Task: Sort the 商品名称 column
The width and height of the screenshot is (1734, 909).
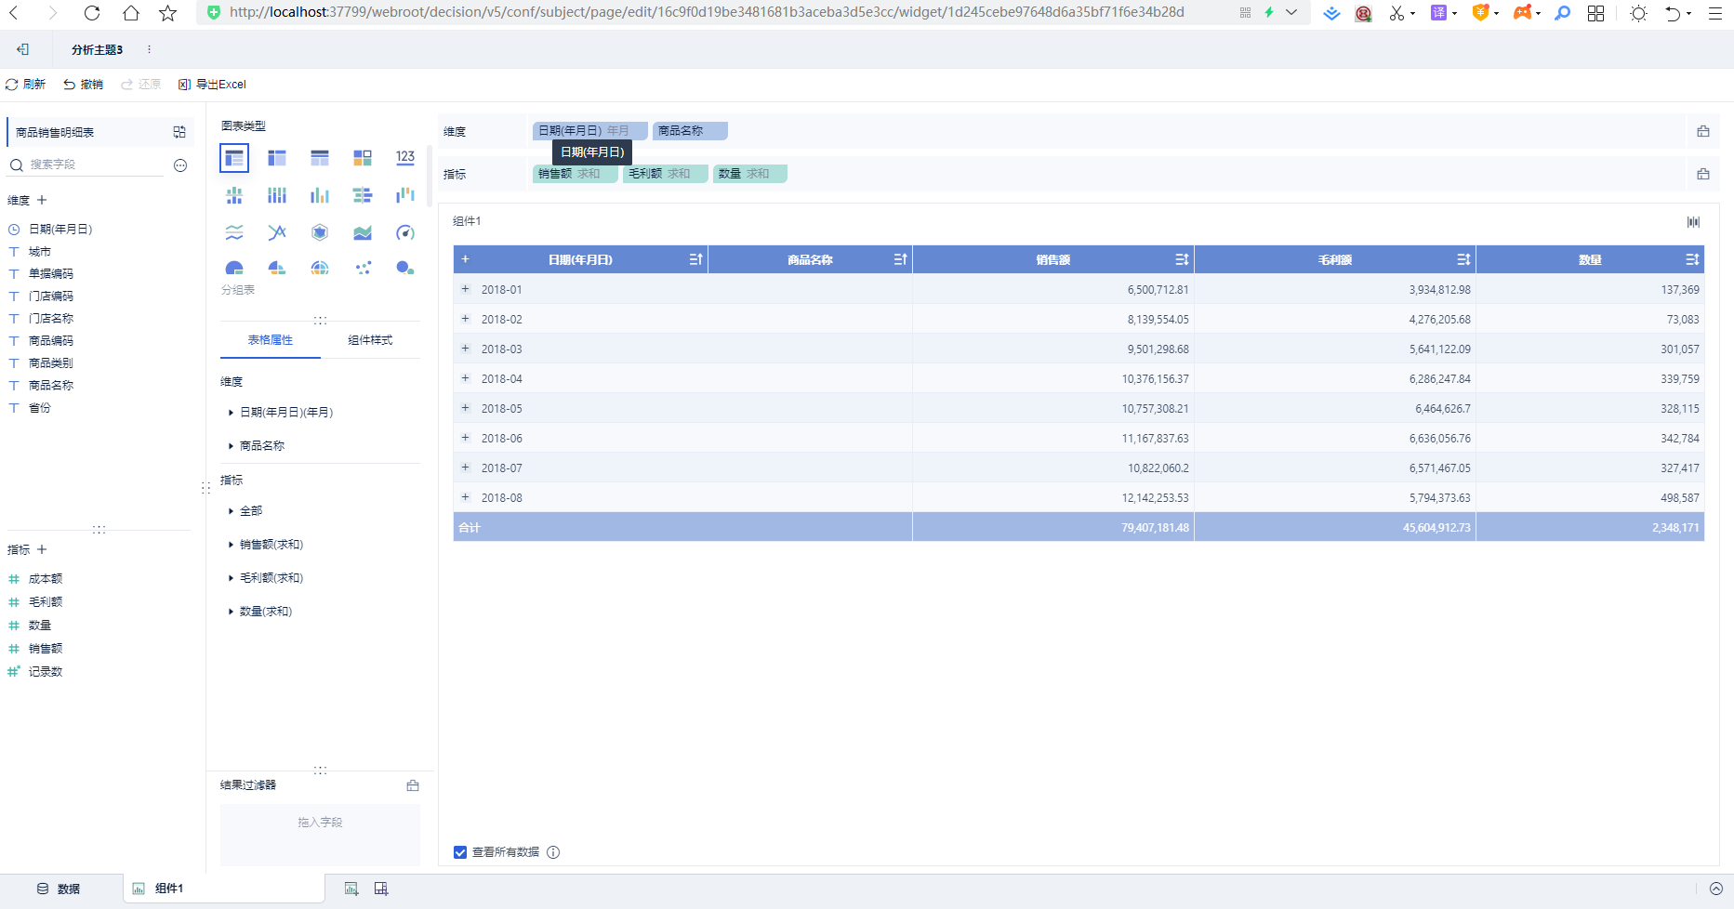Action: coord(900,259)
